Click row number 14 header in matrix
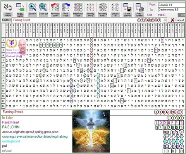Viewport: 186px width, 154px height. click(3, 106)
